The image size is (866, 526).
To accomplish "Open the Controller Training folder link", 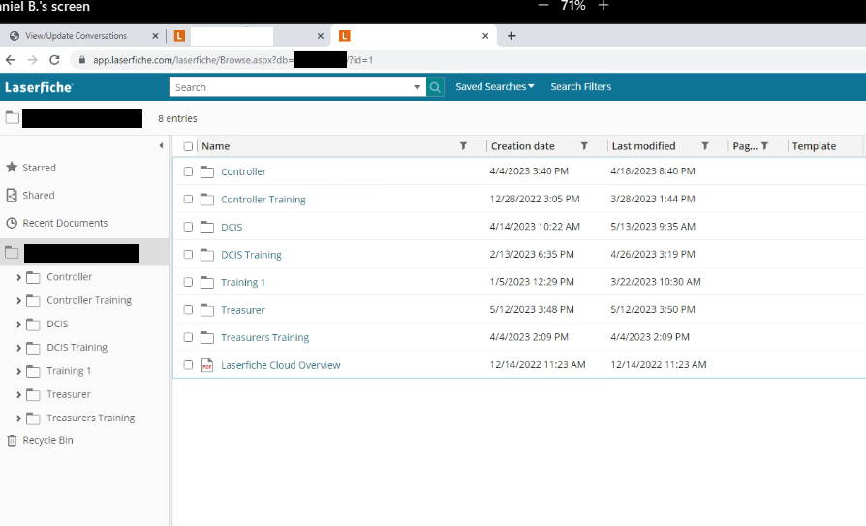I will point(263,199).
